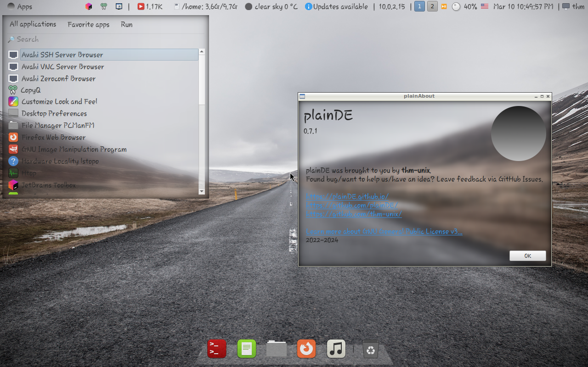Select the All applications tab
Viewport: 588px width, 367px height.
tap(33, 24)
